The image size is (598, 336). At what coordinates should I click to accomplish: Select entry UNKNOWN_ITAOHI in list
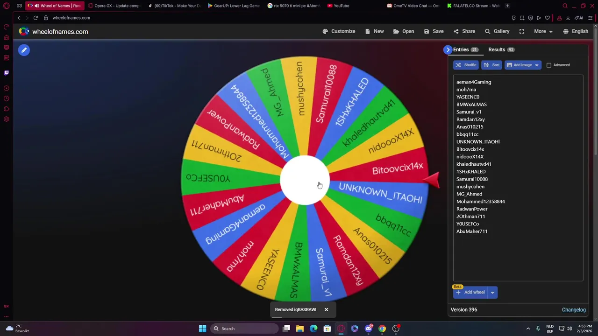478,142
